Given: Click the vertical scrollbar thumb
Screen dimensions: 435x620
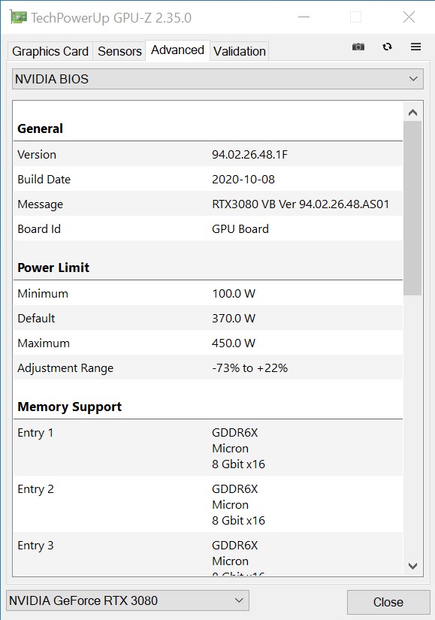Looking at the screenshot, I should click(x=413, y=208).
